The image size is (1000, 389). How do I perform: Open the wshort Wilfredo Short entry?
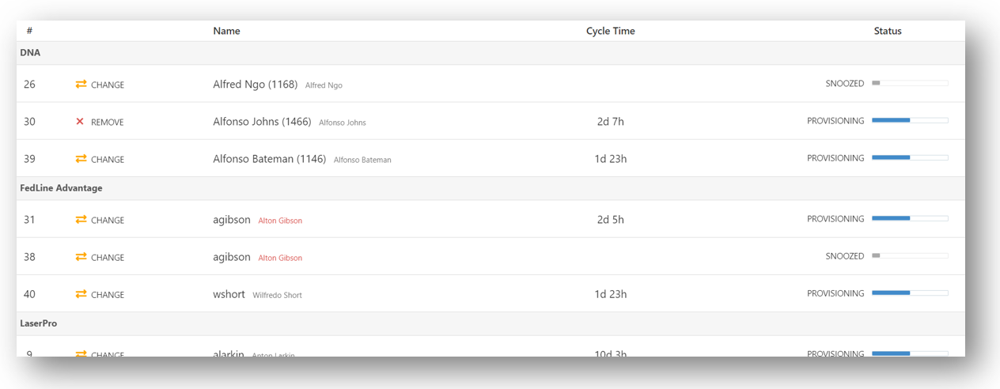pos(229,294)
